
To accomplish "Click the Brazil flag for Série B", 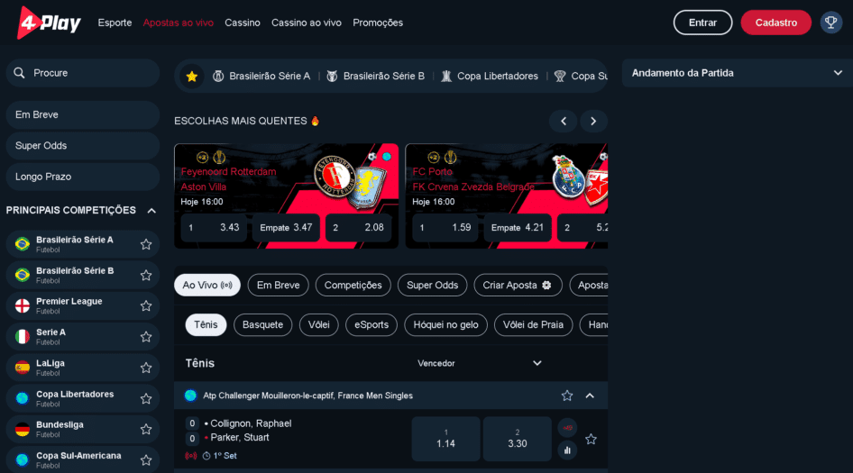I will (x=23, y=275).
